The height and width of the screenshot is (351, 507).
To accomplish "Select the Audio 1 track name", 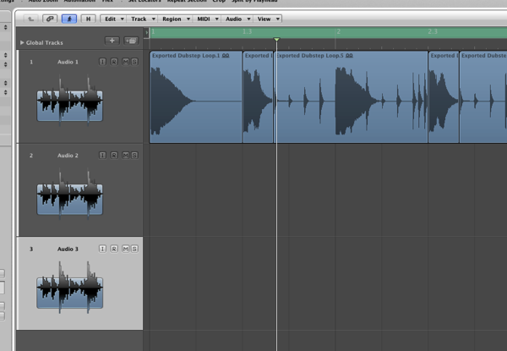I will pyautogui.click(x=68, y=62).
